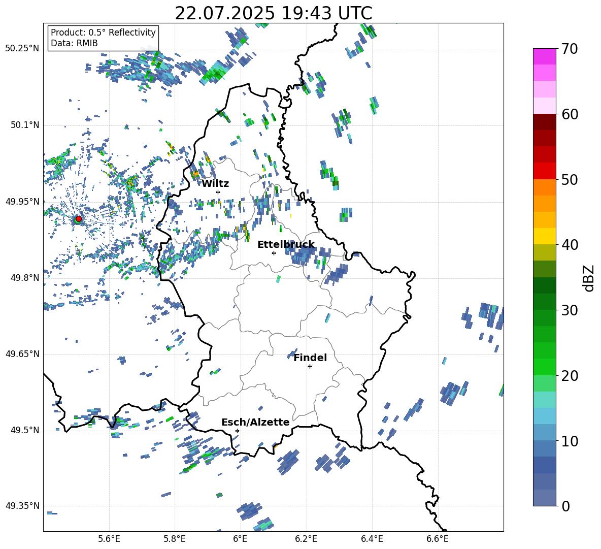Click the bright green 20 dBZ colorbar band
The height and width of the screenshot is (549, 601).
(544, 367)
